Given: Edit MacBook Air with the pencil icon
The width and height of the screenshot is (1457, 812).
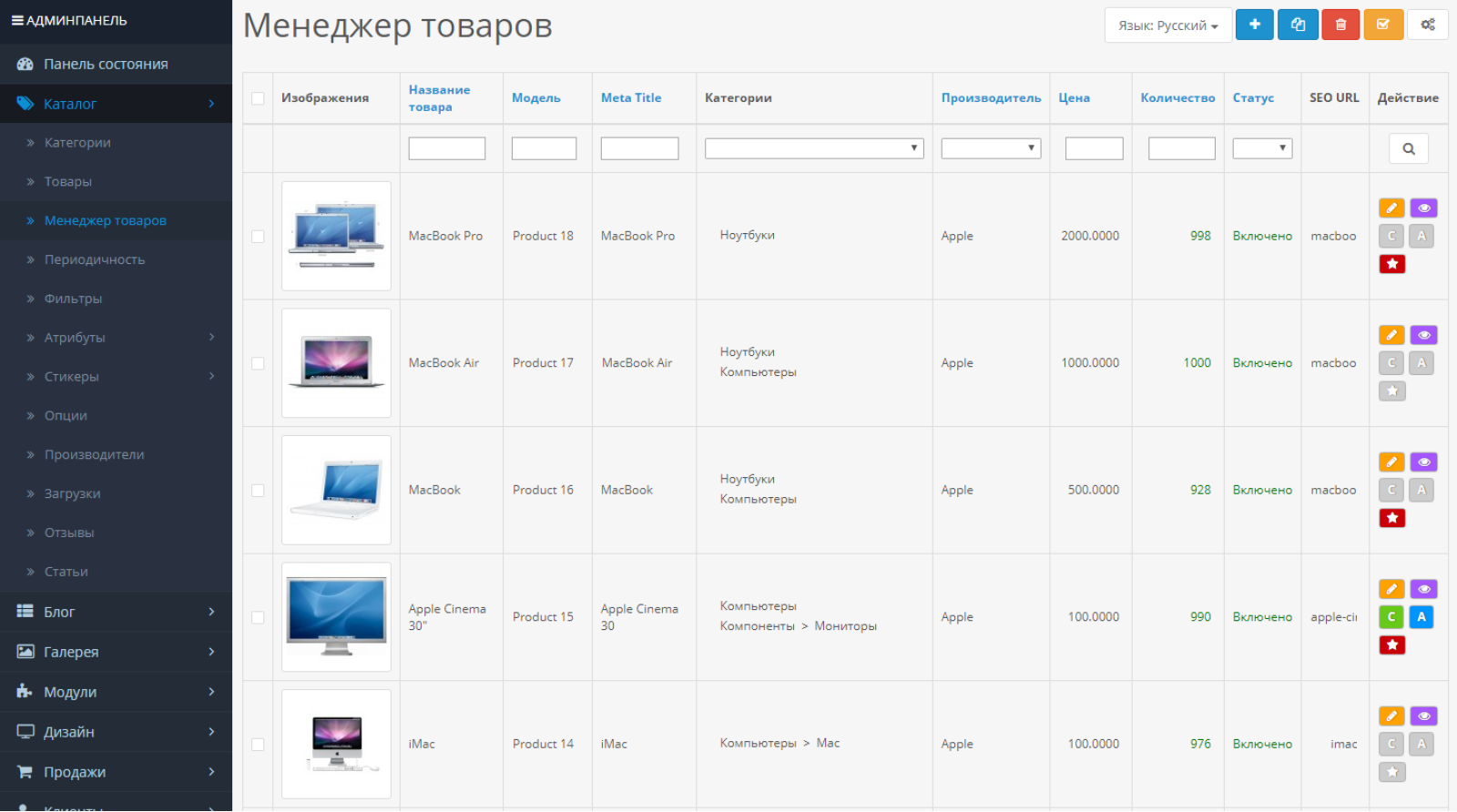Looking at the screenshot, I should pyautogui.click(x=1391, y=335).
